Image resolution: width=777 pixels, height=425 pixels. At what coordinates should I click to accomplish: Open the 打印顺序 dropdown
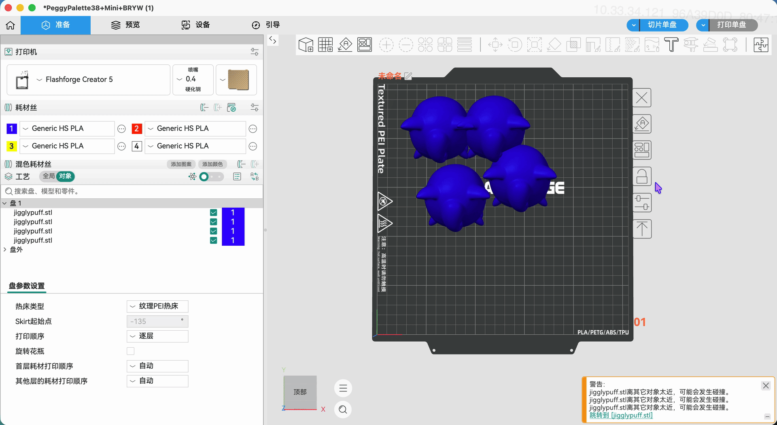point(157,336)
